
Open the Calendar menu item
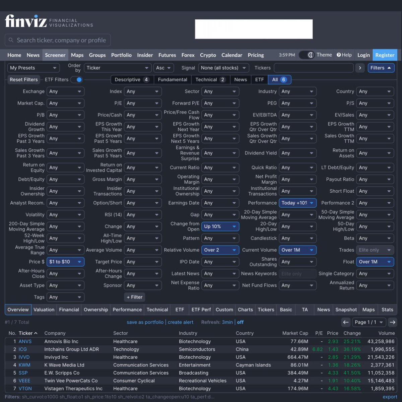click(232, 55)
